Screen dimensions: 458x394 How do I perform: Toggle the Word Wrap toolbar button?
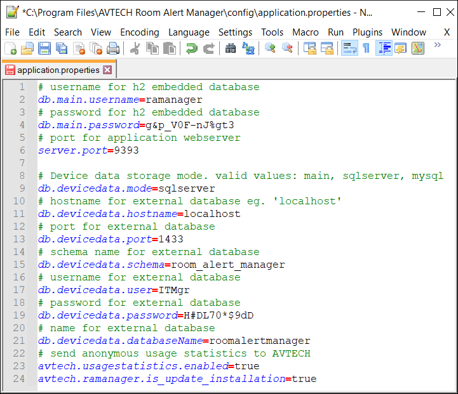pyautogui.click(x=349, y=48)
